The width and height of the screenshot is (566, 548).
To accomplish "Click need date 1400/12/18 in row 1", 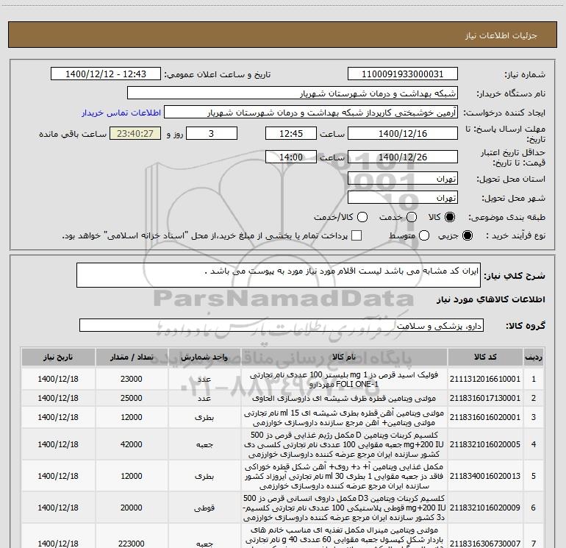I will 58,379.
